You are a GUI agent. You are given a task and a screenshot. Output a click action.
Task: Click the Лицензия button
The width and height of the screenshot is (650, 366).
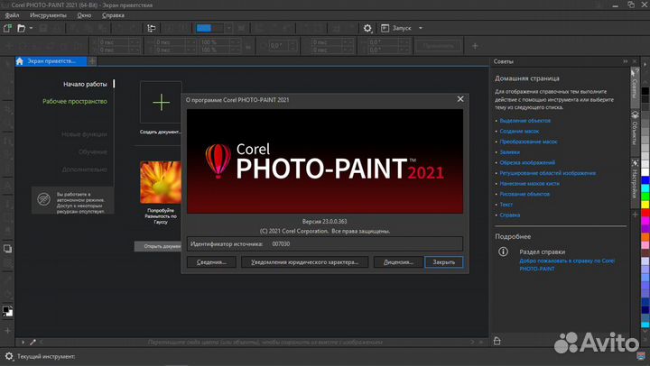coord(398,262)
